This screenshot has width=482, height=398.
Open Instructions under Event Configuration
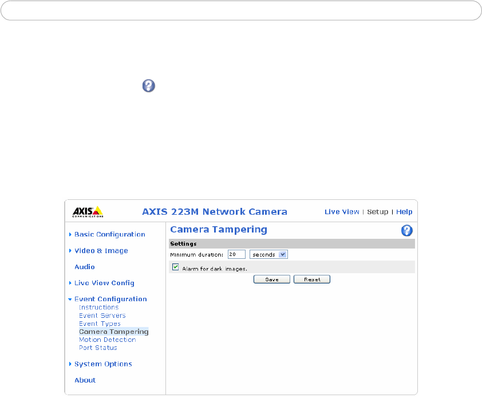[98, 308]
